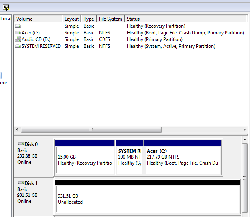Viewport: 250px width, 217px height.
Task: Sort the list by the Volume column
Action: click(x=38, y=19)
